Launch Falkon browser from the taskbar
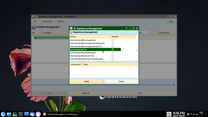This screenshot has width=208, height=117. point(38,114)
